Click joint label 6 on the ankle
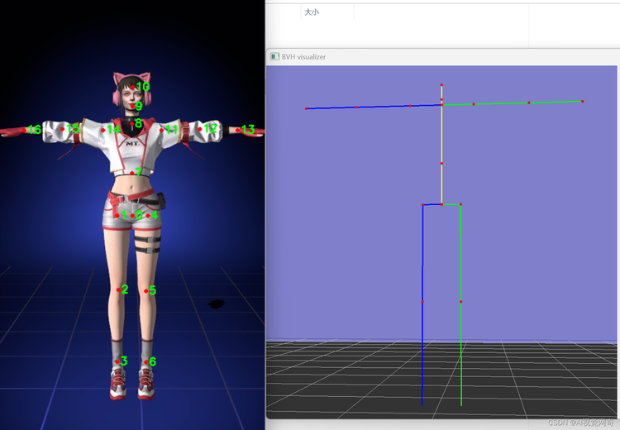This screenshot has height=430, width=620. point(153,361)
